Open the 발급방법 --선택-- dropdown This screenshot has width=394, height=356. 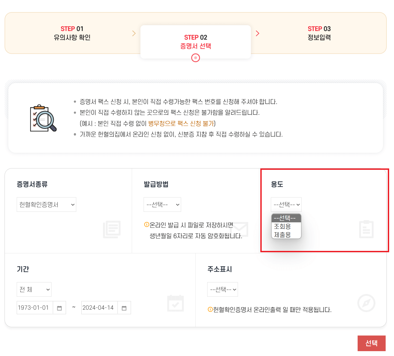[162, 204]
